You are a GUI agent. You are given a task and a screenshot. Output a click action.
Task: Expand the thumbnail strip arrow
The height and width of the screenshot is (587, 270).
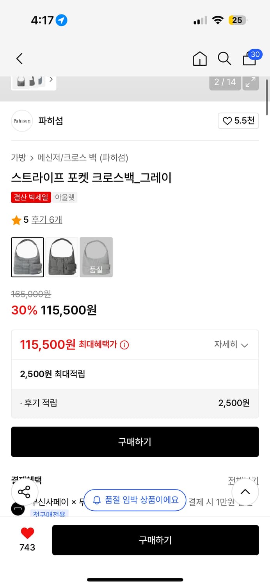51,79
